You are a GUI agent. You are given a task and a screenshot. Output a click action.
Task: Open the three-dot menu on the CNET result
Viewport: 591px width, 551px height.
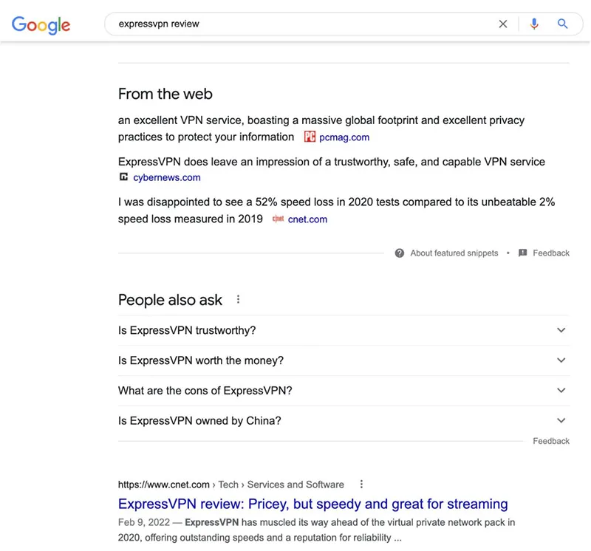tap(361, 484)
